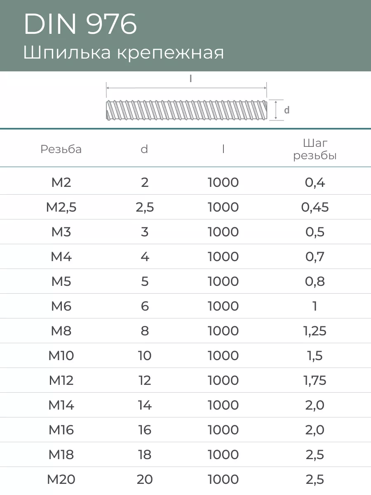Click the pitch value 1 in the M6 row
Screen dimensions: 371x495
(x=315, y=306)
